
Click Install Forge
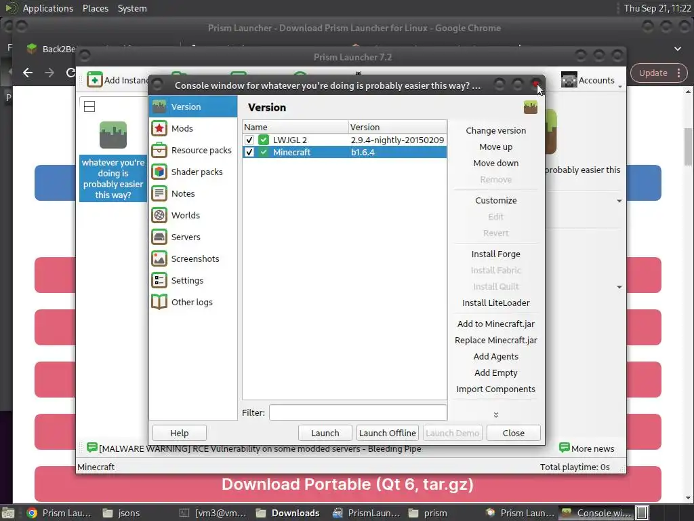point(495,254)
